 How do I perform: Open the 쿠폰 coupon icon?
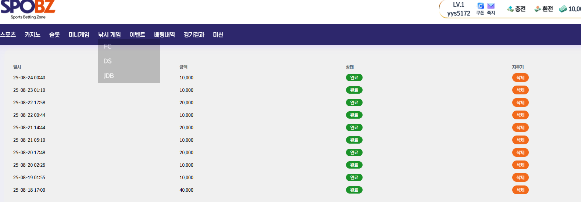click(x=480, y=6)
